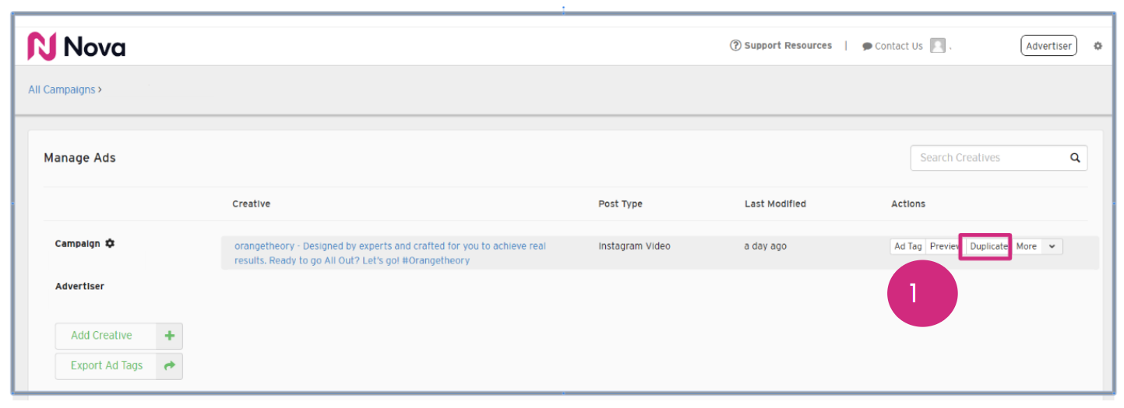The height and width of the screenshot is (408, 1124).
Task: Click the Nova logo
Action: [76, 47]
